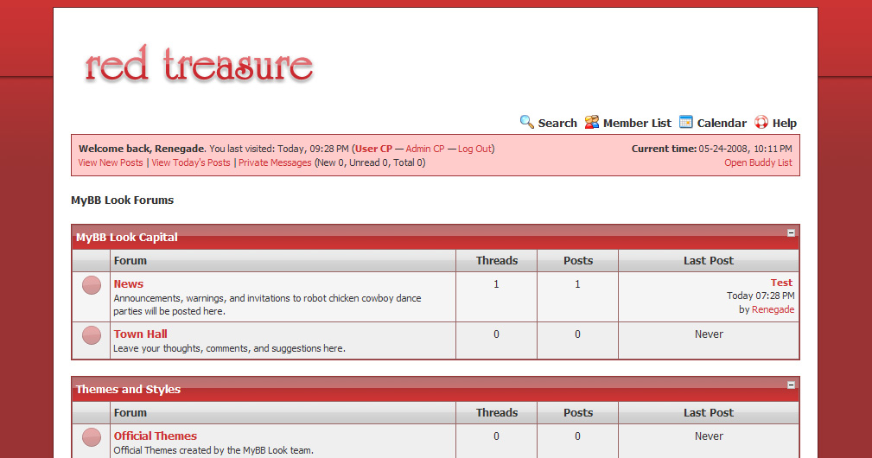Viewport: 872px width, 458px height.
Task: View Renegade's profile from last post
Action: click(773, 309)
